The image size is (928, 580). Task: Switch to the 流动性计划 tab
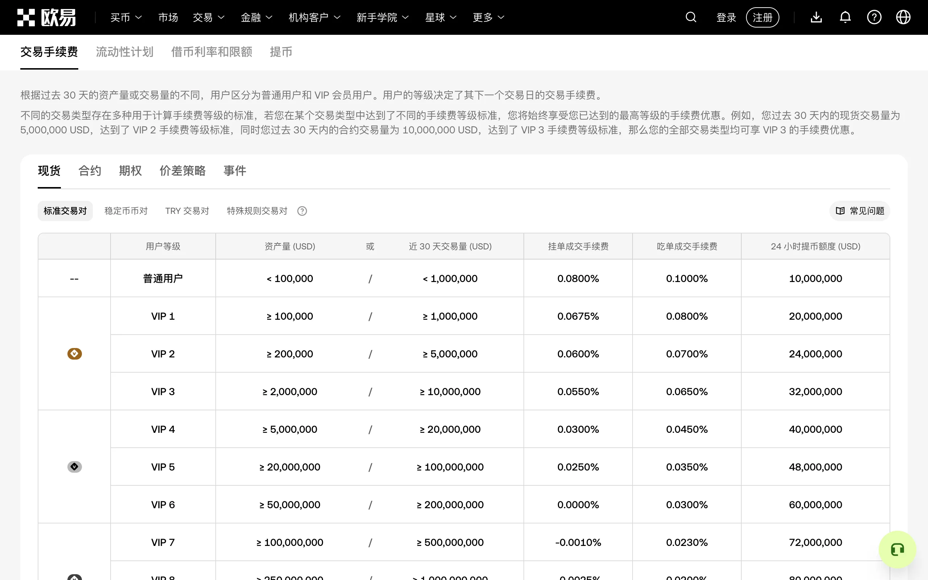(x=124, y=52)
